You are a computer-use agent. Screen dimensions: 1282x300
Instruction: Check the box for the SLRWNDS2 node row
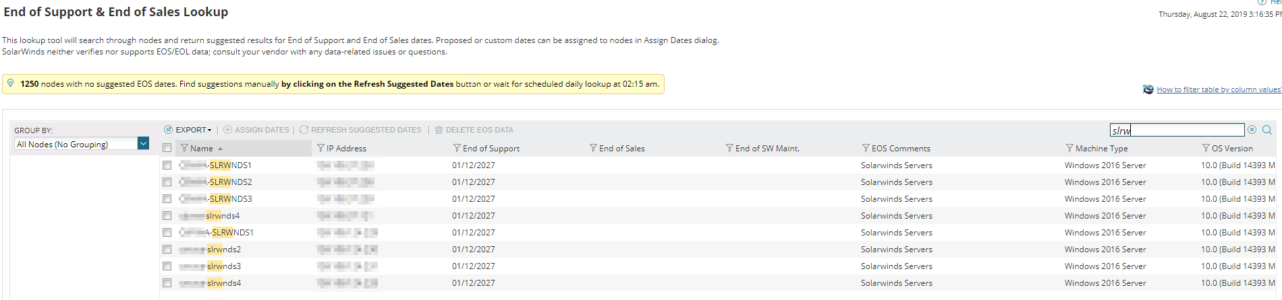(x=167, y=182)
